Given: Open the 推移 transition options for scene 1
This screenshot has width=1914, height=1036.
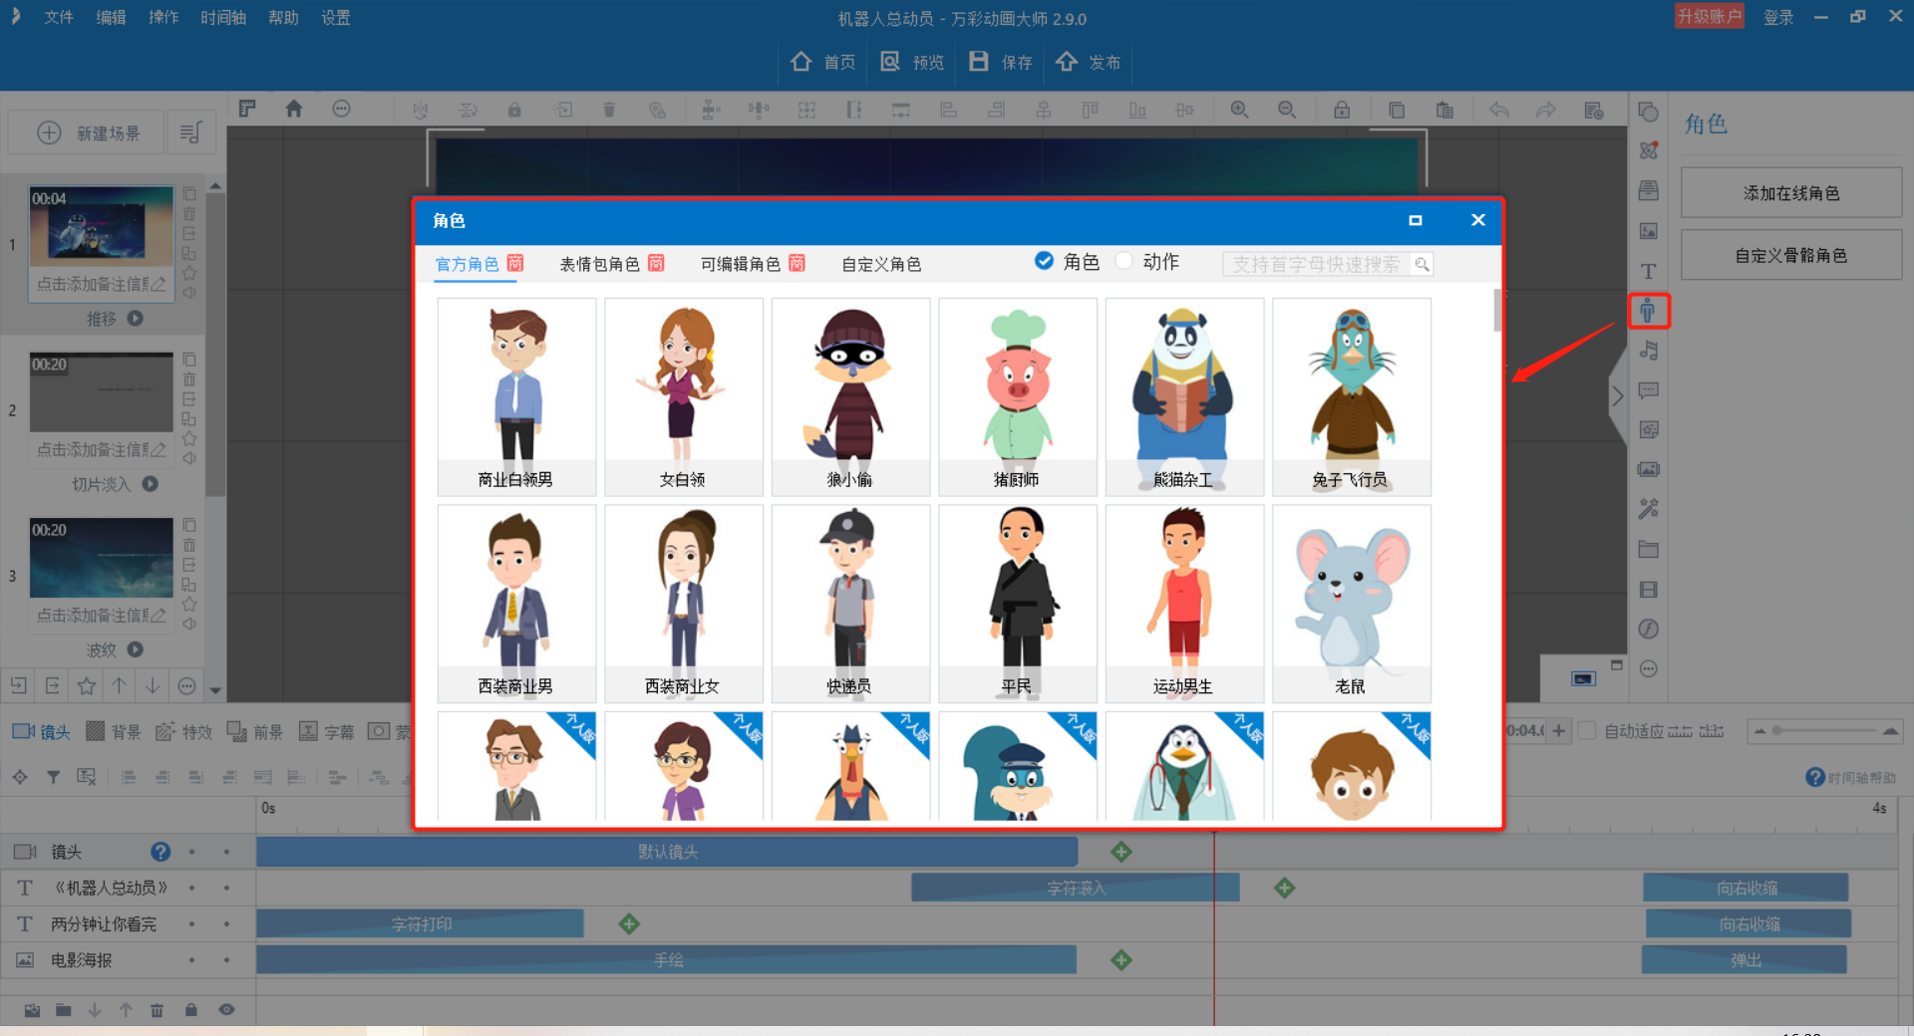Looking at the screenshot, I should tap(136, 319).
